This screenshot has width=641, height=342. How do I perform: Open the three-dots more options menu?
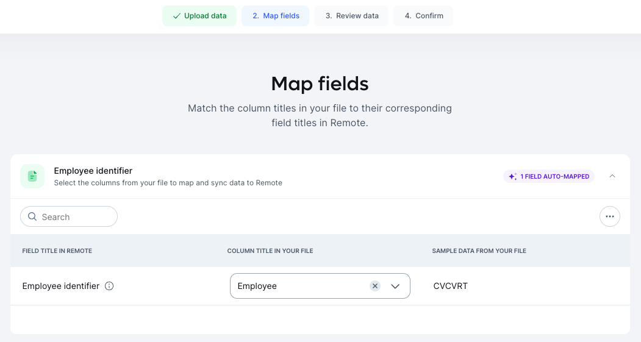609,216
